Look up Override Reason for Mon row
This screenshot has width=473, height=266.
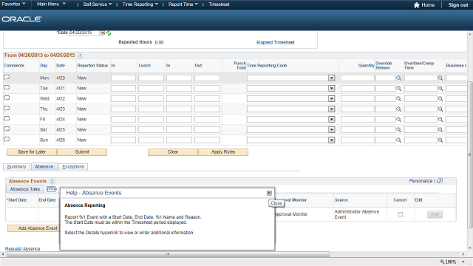(x=399, y=78)
